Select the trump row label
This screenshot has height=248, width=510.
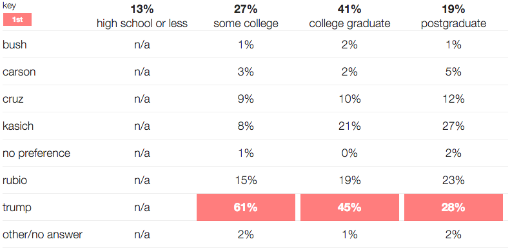click(17, 207)
